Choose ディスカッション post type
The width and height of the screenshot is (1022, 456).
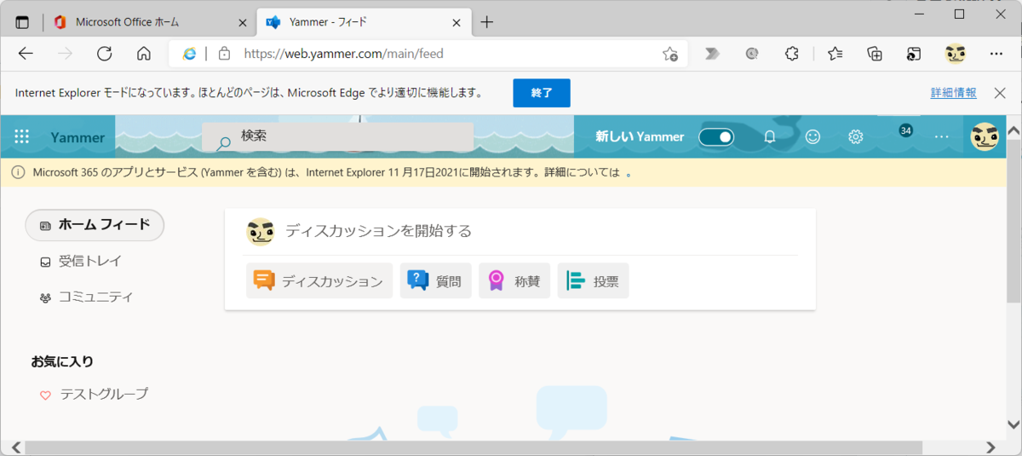coord(319,280)
